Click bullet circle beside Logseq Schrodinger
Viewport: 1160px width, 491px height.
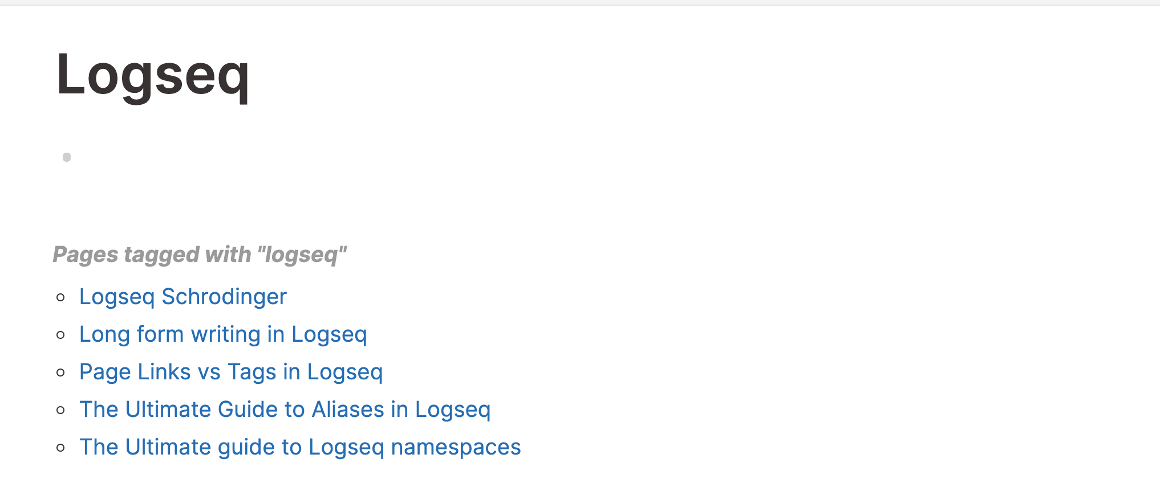click(61, 297)
